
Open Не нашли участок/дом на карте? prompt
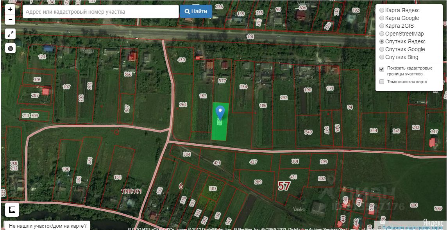pyautogui.click(x=48, y=226)
